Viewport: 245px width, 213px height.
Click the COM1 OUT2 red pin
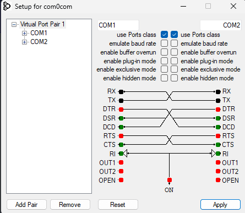[x=121, y=171]
